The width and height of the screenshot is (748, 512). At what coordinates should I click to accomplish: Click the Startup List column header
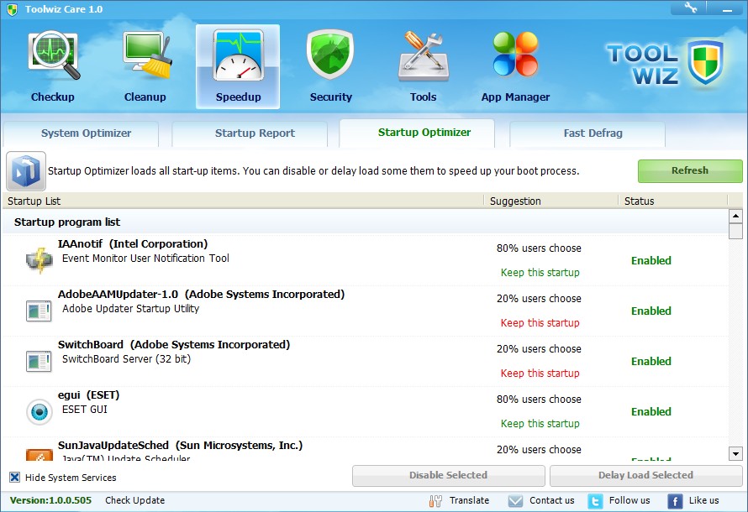243,201
